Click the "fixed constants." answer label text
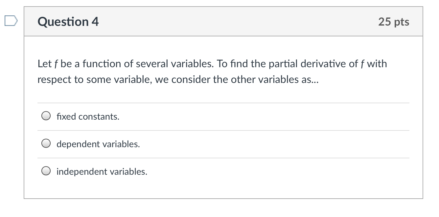 (88, 117)
